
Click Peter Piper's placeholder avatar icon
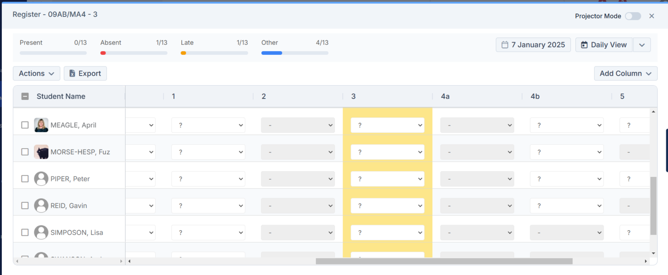click(x=41, y=179)
